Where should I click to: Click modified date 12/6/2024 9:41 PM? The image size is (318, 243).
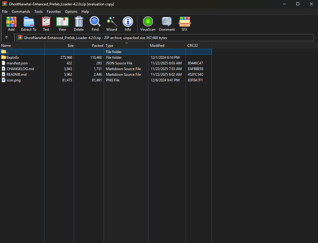pyautogui.click(x=165, y=80)
